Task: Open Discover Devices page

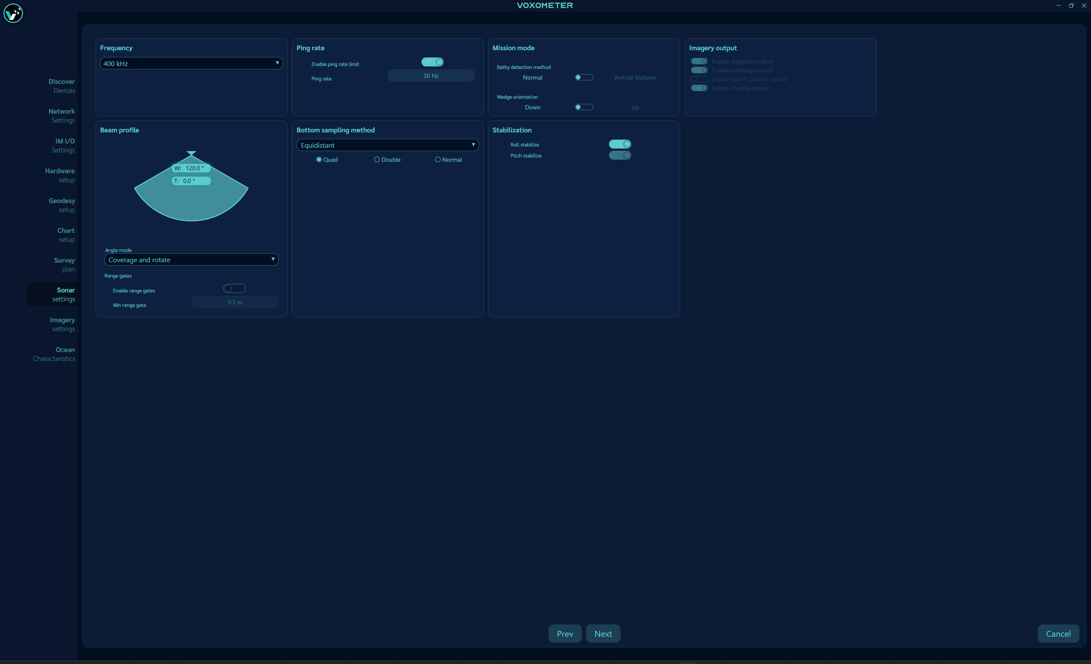Action: (61, 86)
